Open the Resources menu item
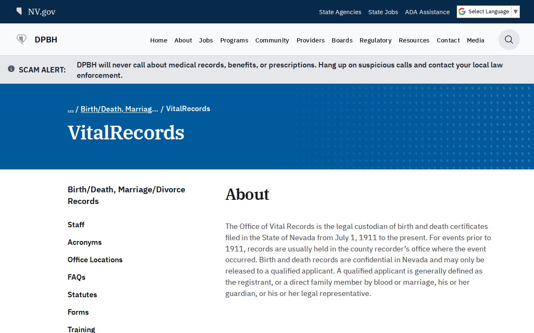Viewport: 534px width, 333px height. coord(414,40)
